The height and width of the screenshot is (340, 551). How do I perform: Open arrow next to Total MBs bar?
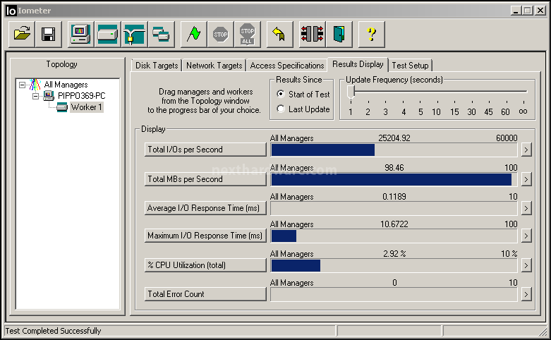[526, 179]
